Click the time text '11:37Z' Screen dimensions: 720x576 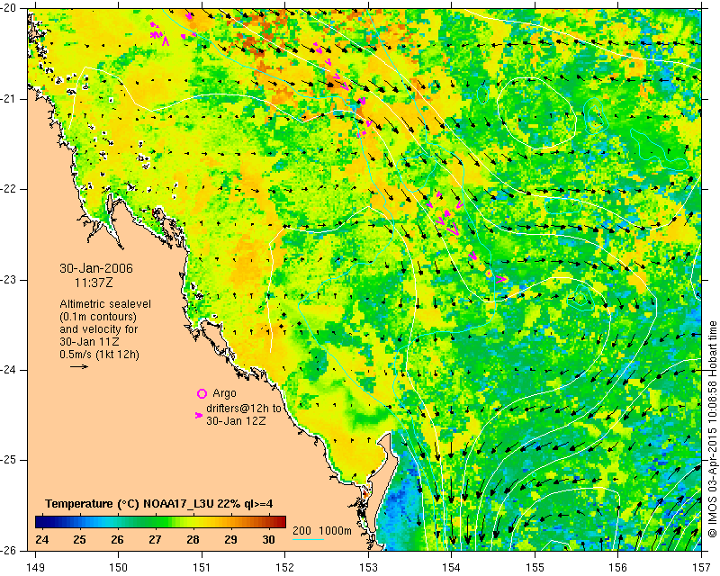94,283
